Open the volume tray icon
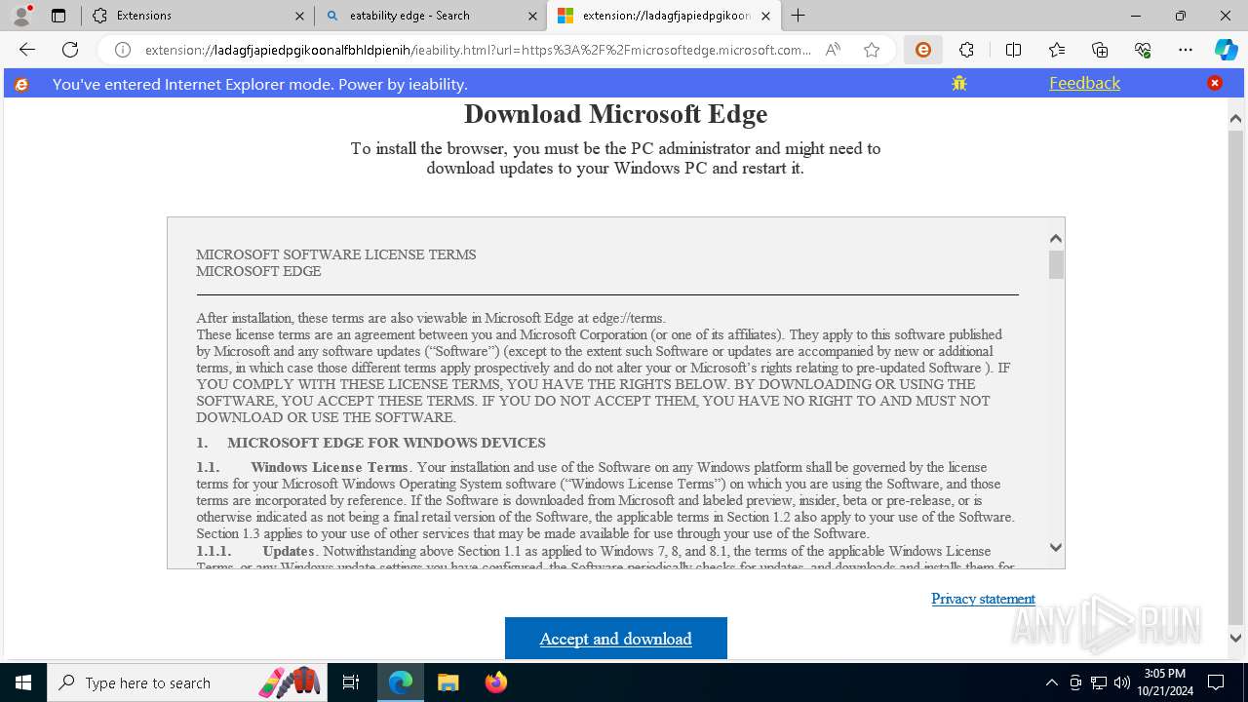Viewport: 1248px width, 702px height. click(x=1122, y=682)
